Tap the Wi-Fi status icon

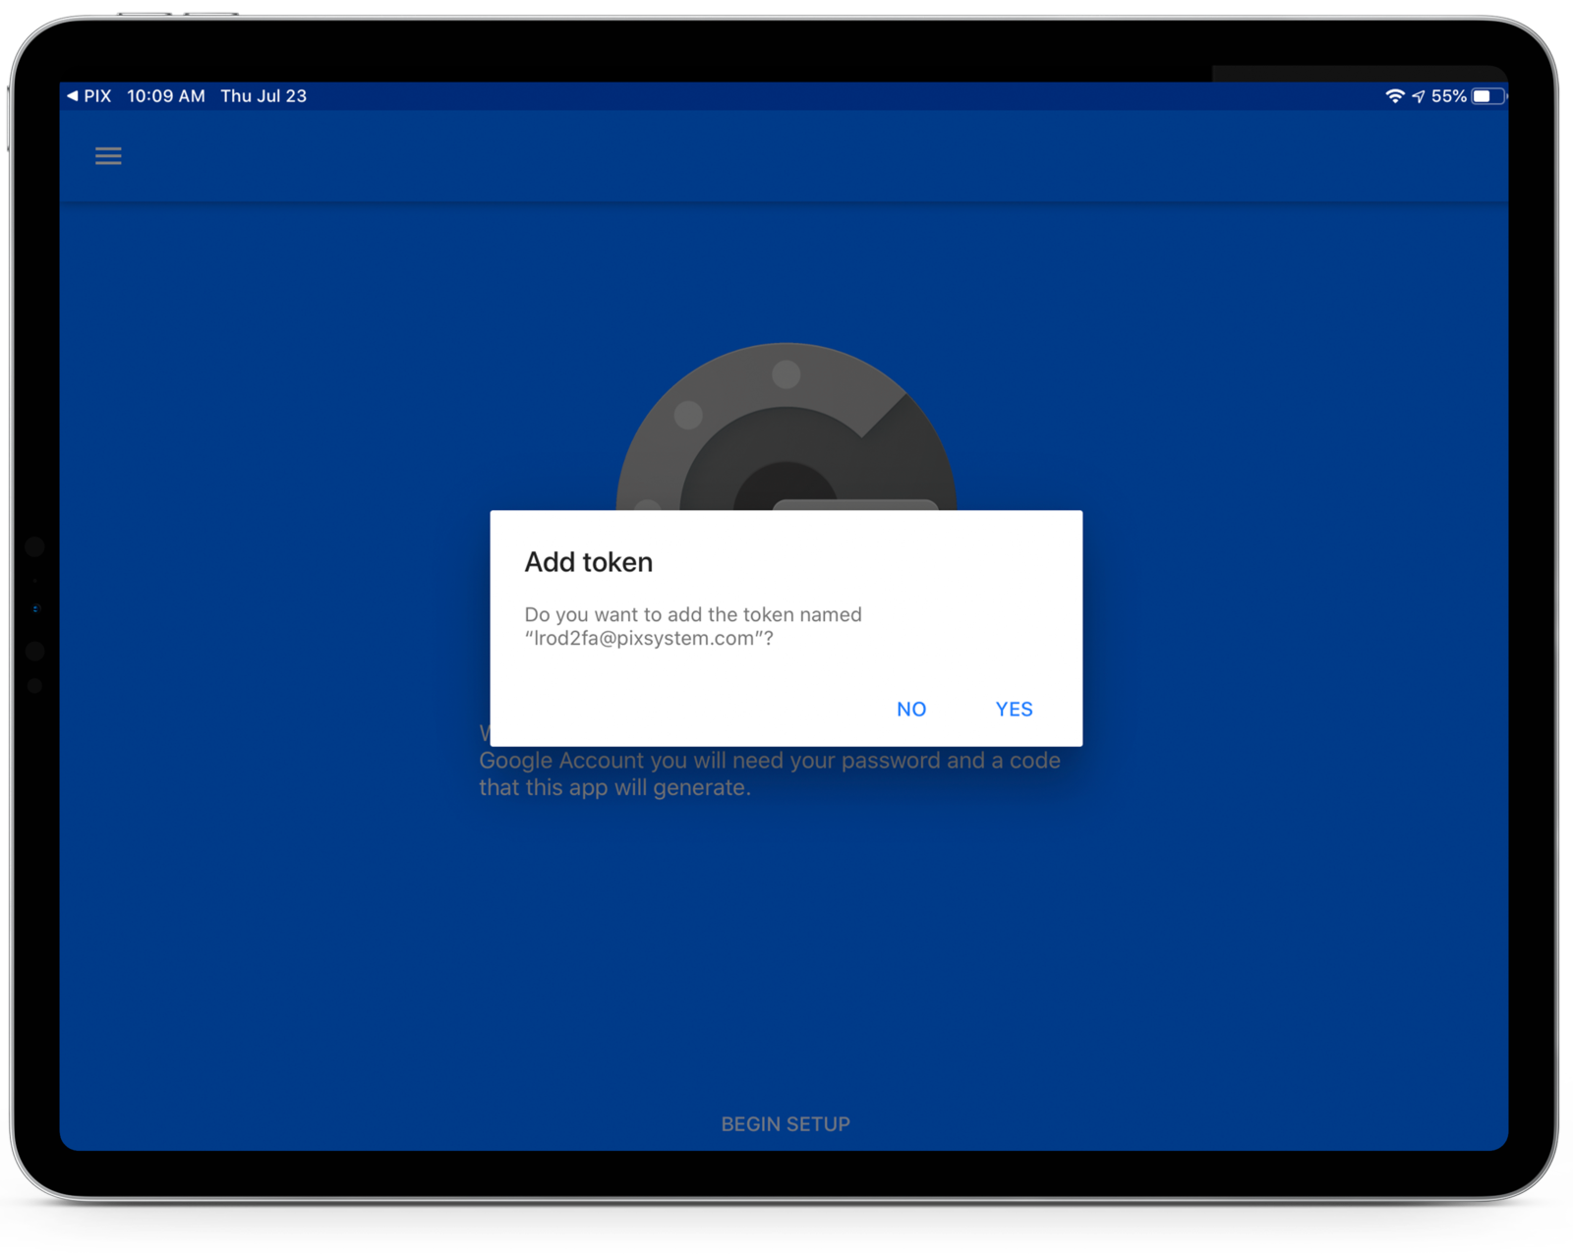pos(1394,96)
